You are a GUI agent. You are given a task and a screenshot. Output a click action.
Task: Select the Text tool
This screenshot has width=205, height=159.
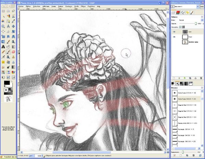pos(3,47)
